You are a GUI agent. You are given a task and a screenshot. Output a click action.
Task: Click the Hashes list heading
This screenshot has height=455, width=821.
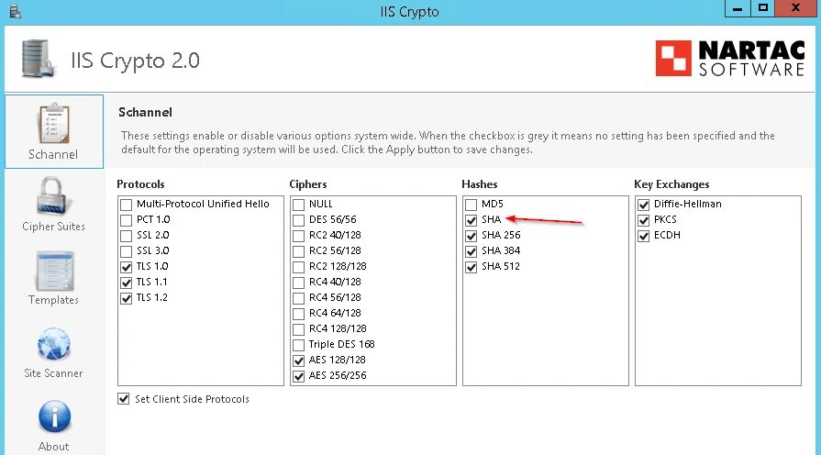[479, 184]
